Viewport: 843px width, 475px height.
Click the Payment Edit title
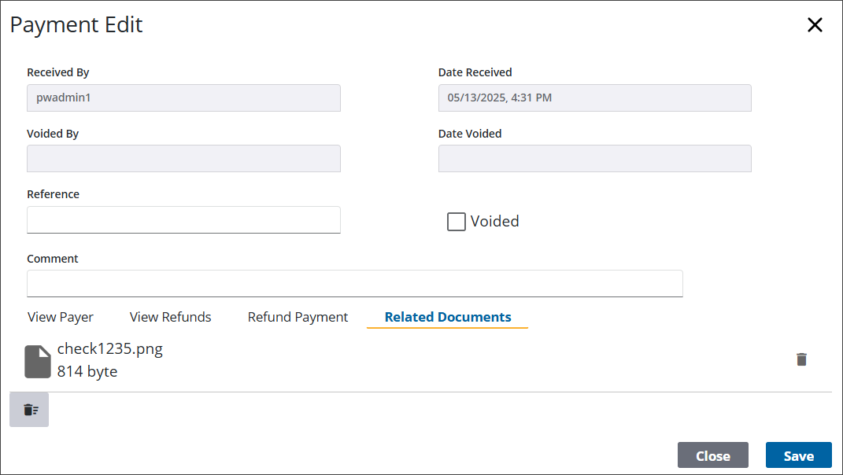tap(76, 24)
